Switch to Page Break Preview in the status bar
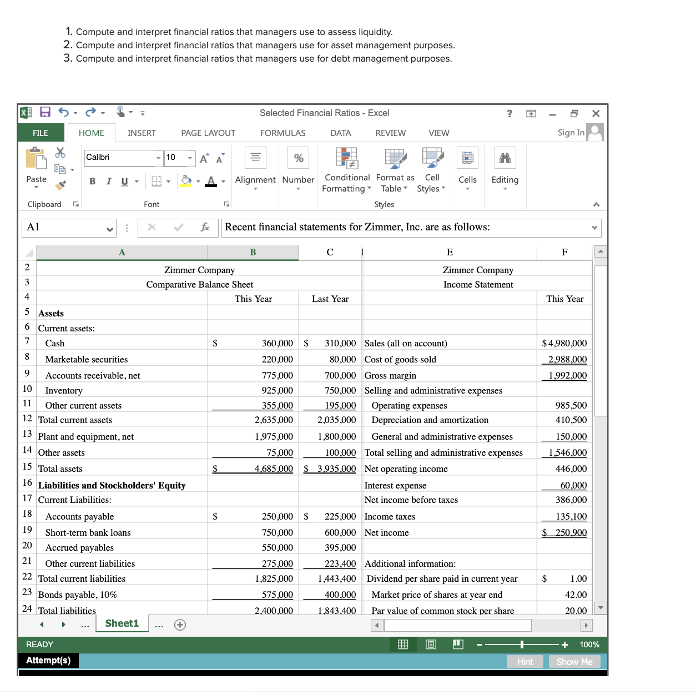 458,644
